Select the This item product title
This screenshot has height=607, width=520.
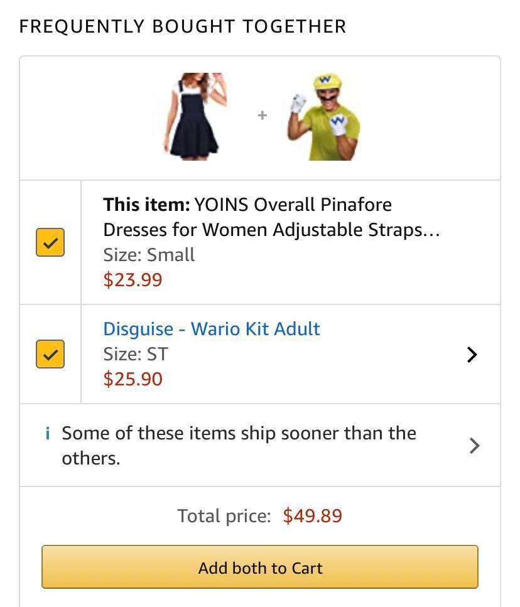247,217
